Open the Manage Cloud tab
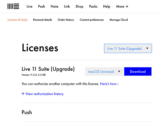Image resolution: width=163 pixels, height=125 pixels. 119,20
